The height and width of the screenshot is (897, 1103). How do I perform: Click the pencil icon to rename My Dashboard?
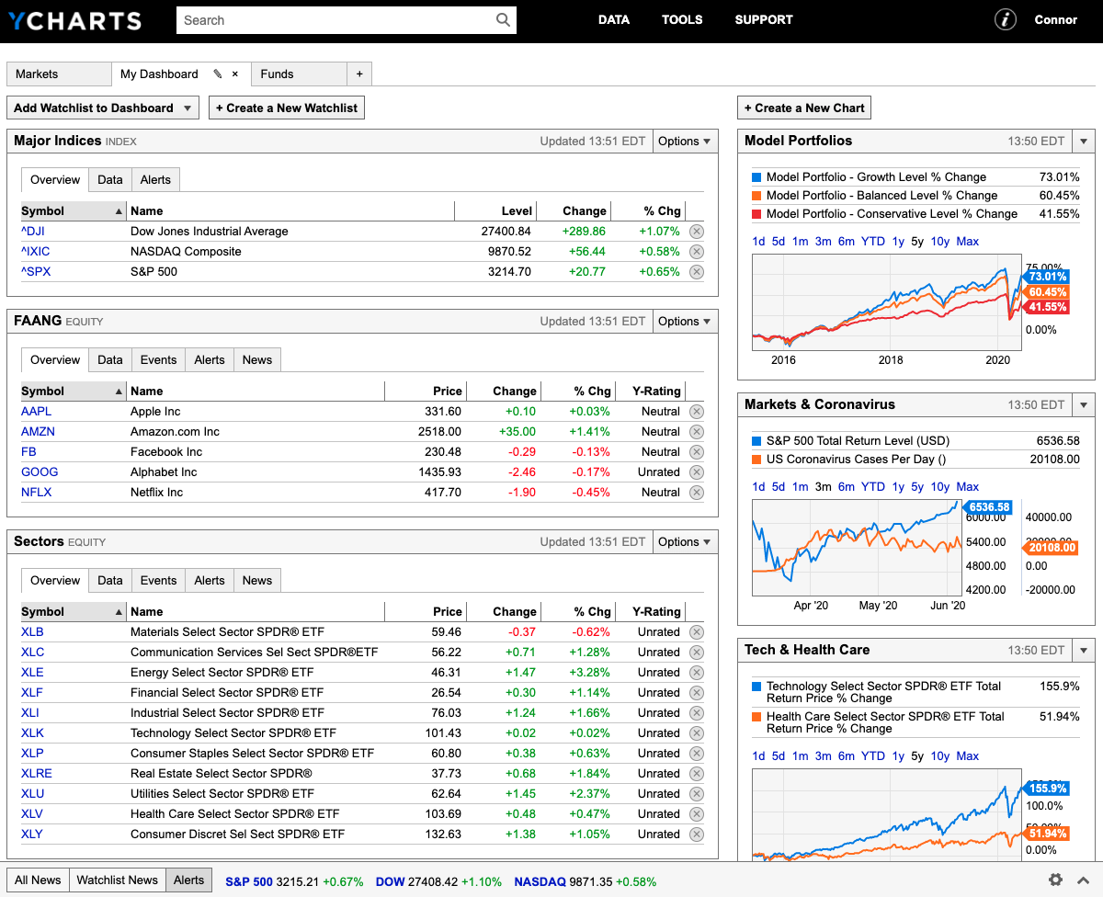point(218,74)
